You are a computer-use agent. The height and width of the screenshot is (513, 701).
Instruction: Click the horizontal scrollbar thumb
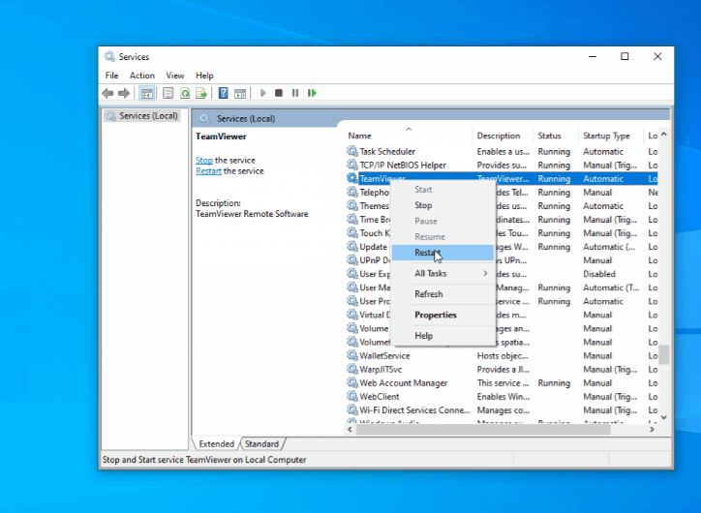coord(483,430)
